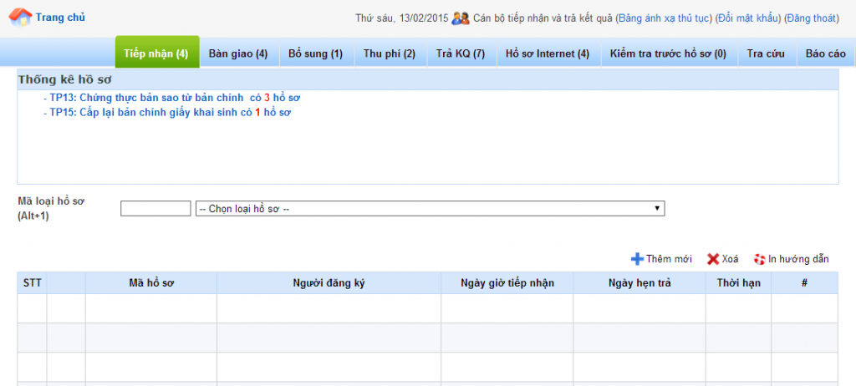Open the Bổ sung (1) tab
Image resolution: width=856 pixels, height=386 pixels.
tap(315, 53)
